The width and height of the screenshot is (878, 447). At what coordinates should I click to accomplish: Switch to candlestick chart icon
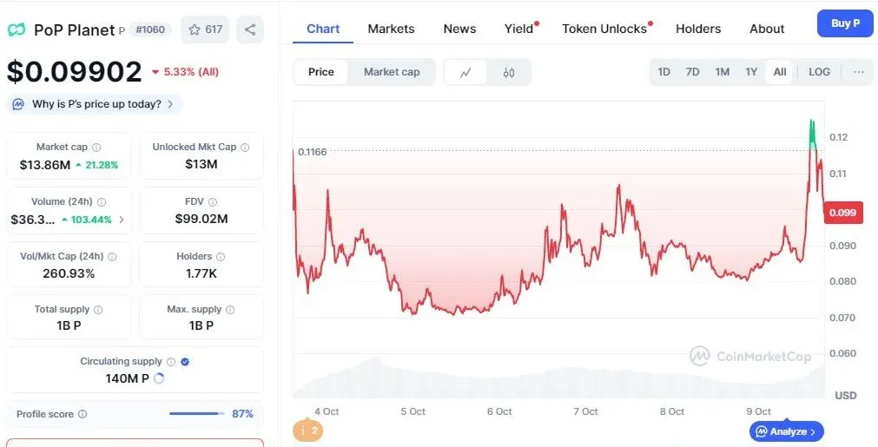(x=509, y=72)
